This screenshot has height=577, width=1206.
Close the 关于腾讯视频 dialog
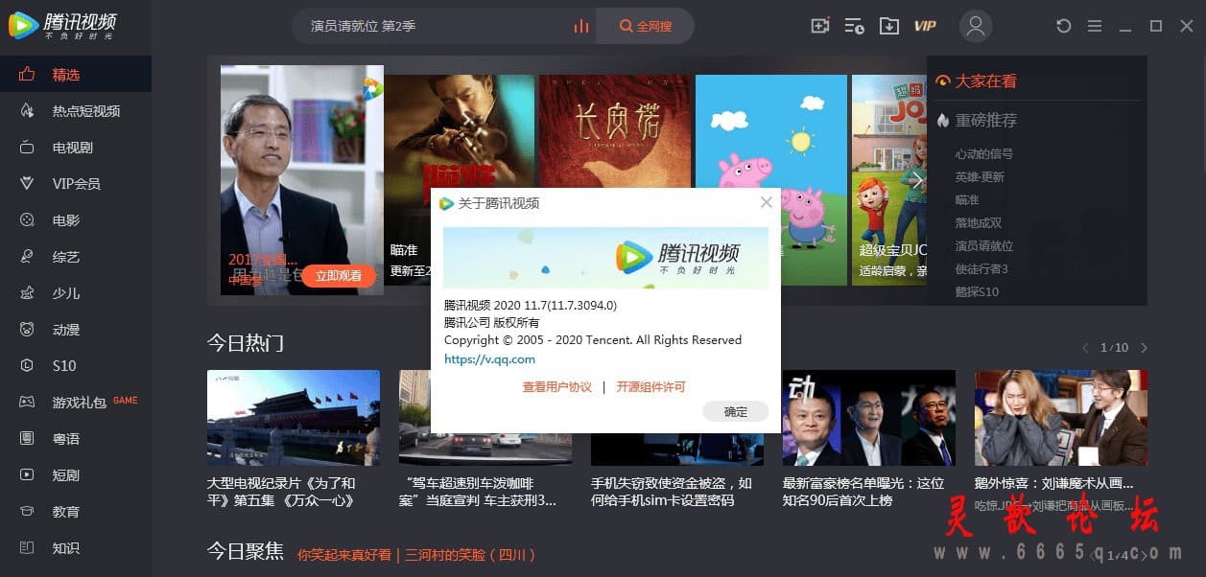pyautogui.click(x=766, y=202)
